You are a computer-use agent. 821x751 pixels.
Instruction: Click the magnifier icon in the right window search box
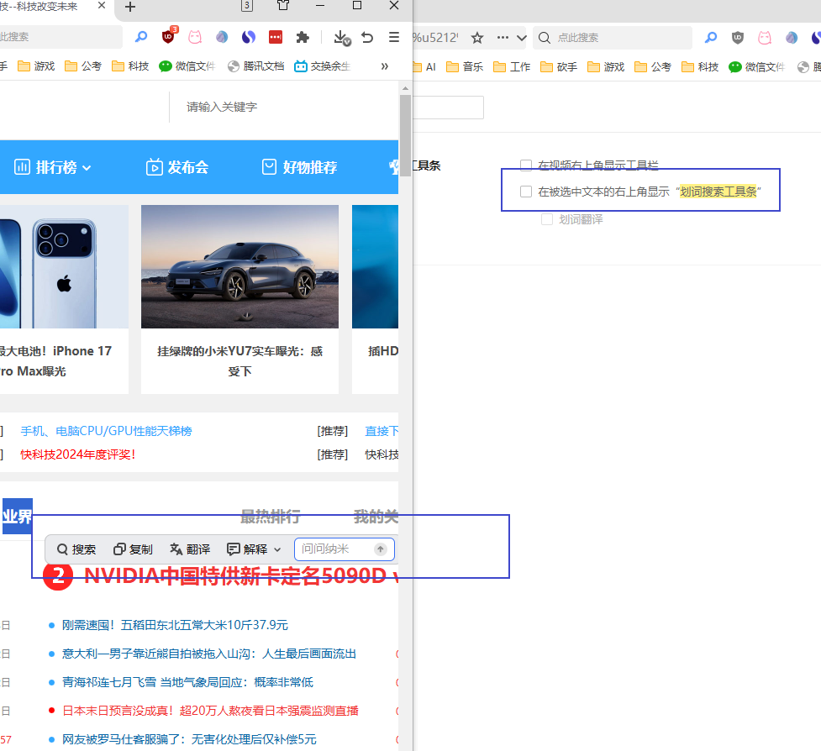coord(545,38)
